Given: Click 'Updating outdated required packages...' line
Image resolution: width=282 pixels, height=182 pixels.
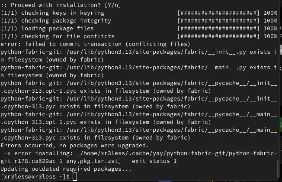Looking at the screenshot, I should [x=66, y=169].
